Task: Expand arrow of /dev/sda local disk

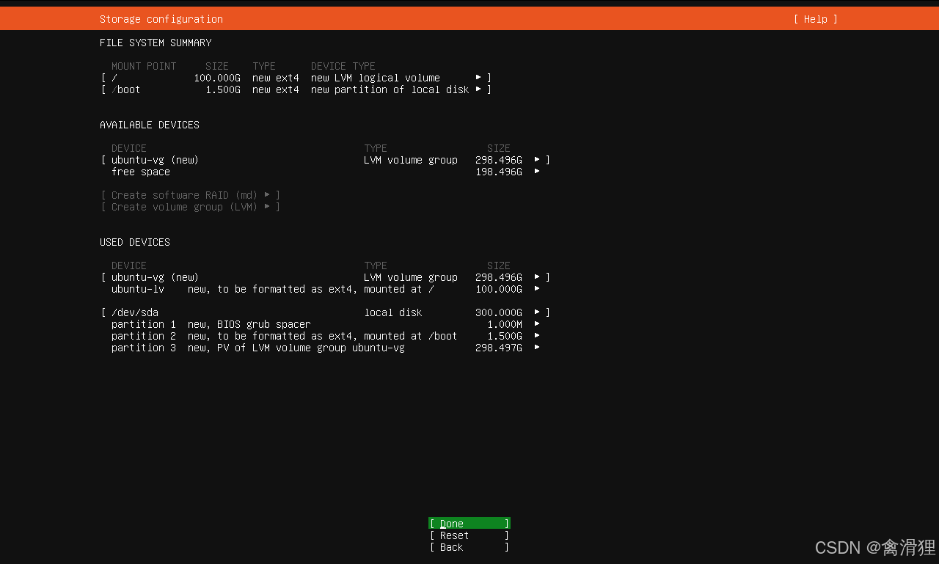Action: [537, 312]
